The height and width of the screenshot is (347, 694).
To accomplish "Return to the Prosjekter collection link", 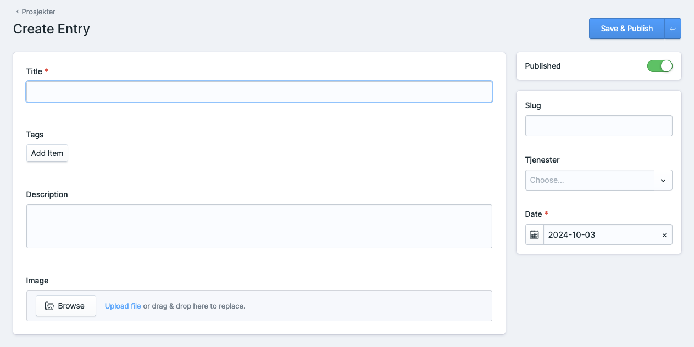I will coord(38,12).
